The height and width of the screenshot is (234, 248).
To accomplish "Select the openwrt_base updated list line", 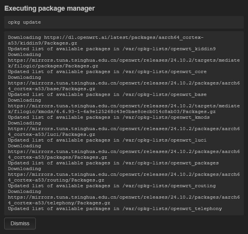I will click(107, 94).
